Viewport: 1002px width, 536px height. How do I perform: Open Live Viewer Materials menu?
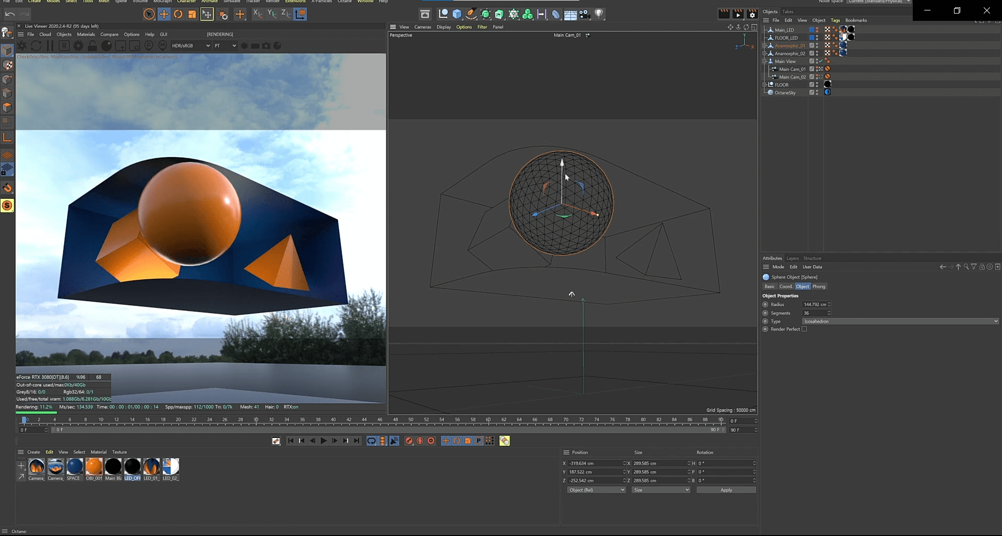pyautogui.click(x=86, y=34)
